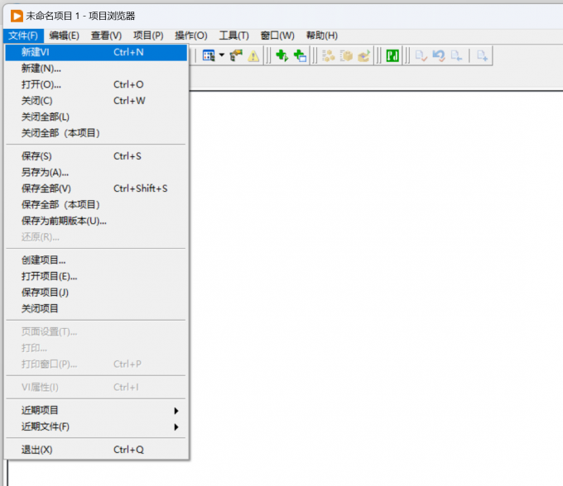
Task: Expand the 近期文件(F) submenu
Action: point(96,426)
